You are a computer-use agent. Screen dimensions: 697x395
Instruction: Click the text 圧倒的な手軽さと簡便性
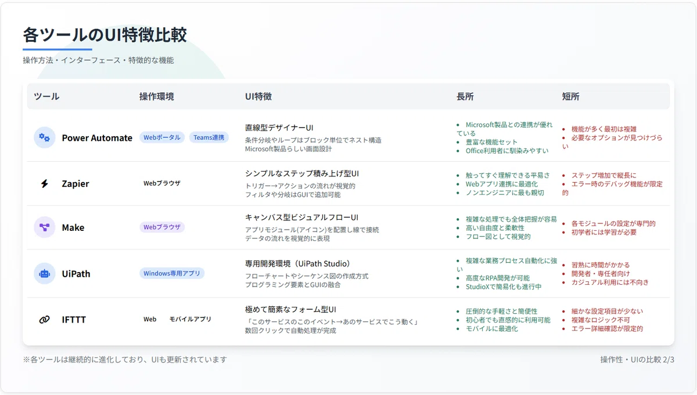point(501,311)
